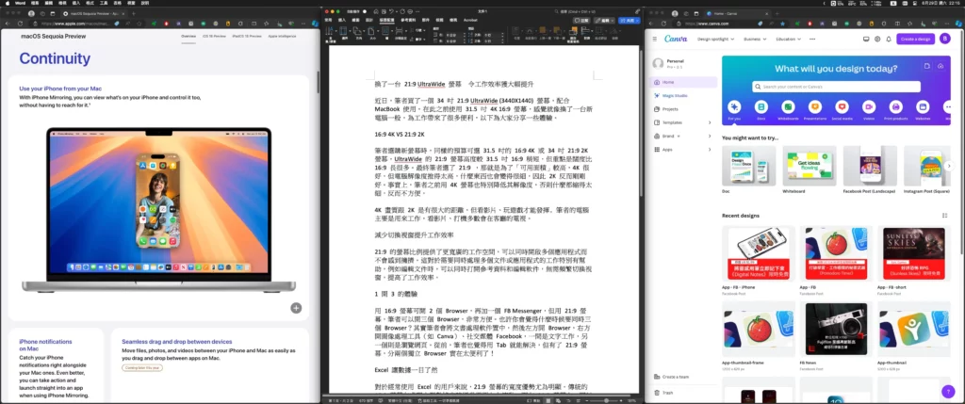Click the Word zoom slider in status bar
This screenshot has width=965, height=404.
click(x=606, y=400)
